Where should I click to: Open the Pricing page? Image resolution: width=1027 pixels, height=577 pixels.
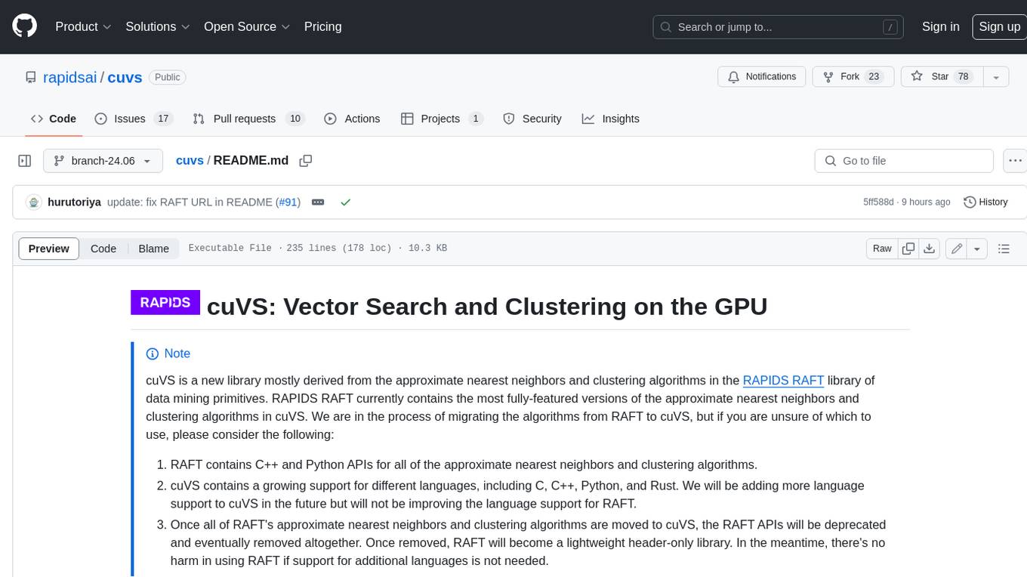(x=322, y=26)
